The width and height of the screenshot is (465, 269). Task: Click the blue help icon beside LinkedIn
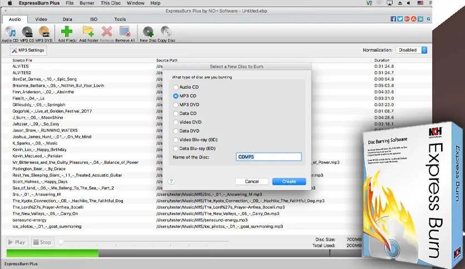(428, 19)
